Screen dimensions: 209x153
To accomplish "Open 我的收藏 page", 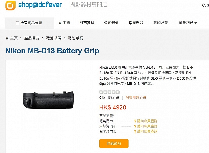I will pos(161,23).
